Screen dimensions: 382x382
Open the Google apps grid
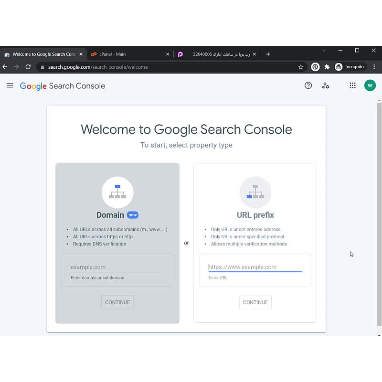(x=352, y=85)
